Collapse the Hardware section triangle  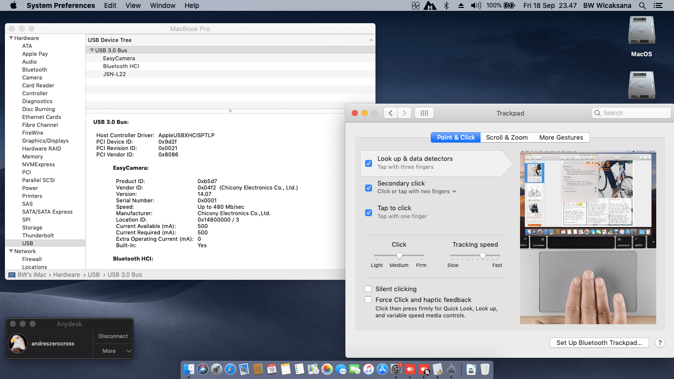[x=11, y=38]
